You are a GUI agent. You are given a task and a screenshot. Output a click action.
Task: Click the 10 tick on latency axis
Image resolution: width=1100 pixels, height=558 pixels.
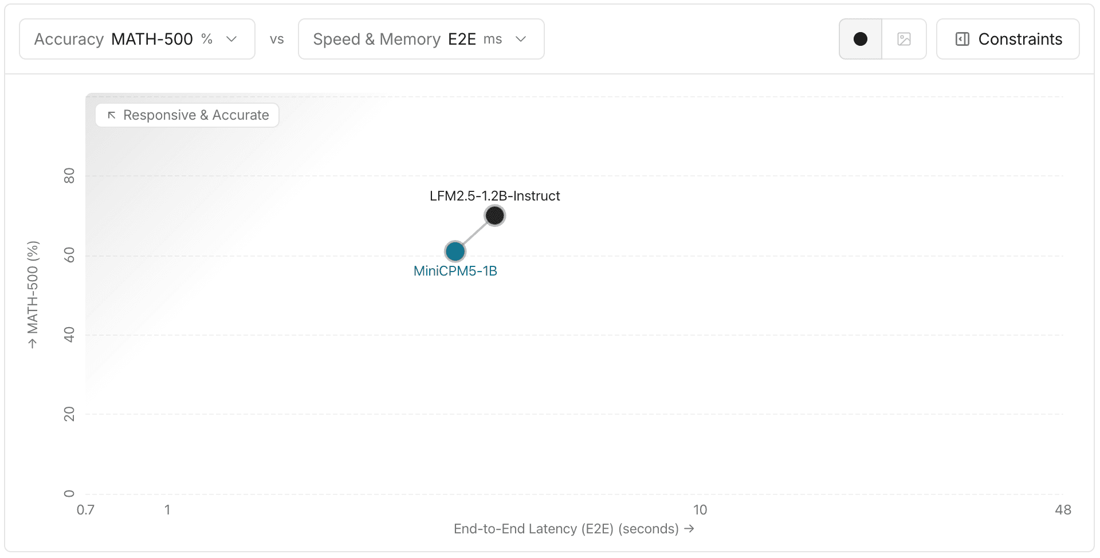point(700,510)
